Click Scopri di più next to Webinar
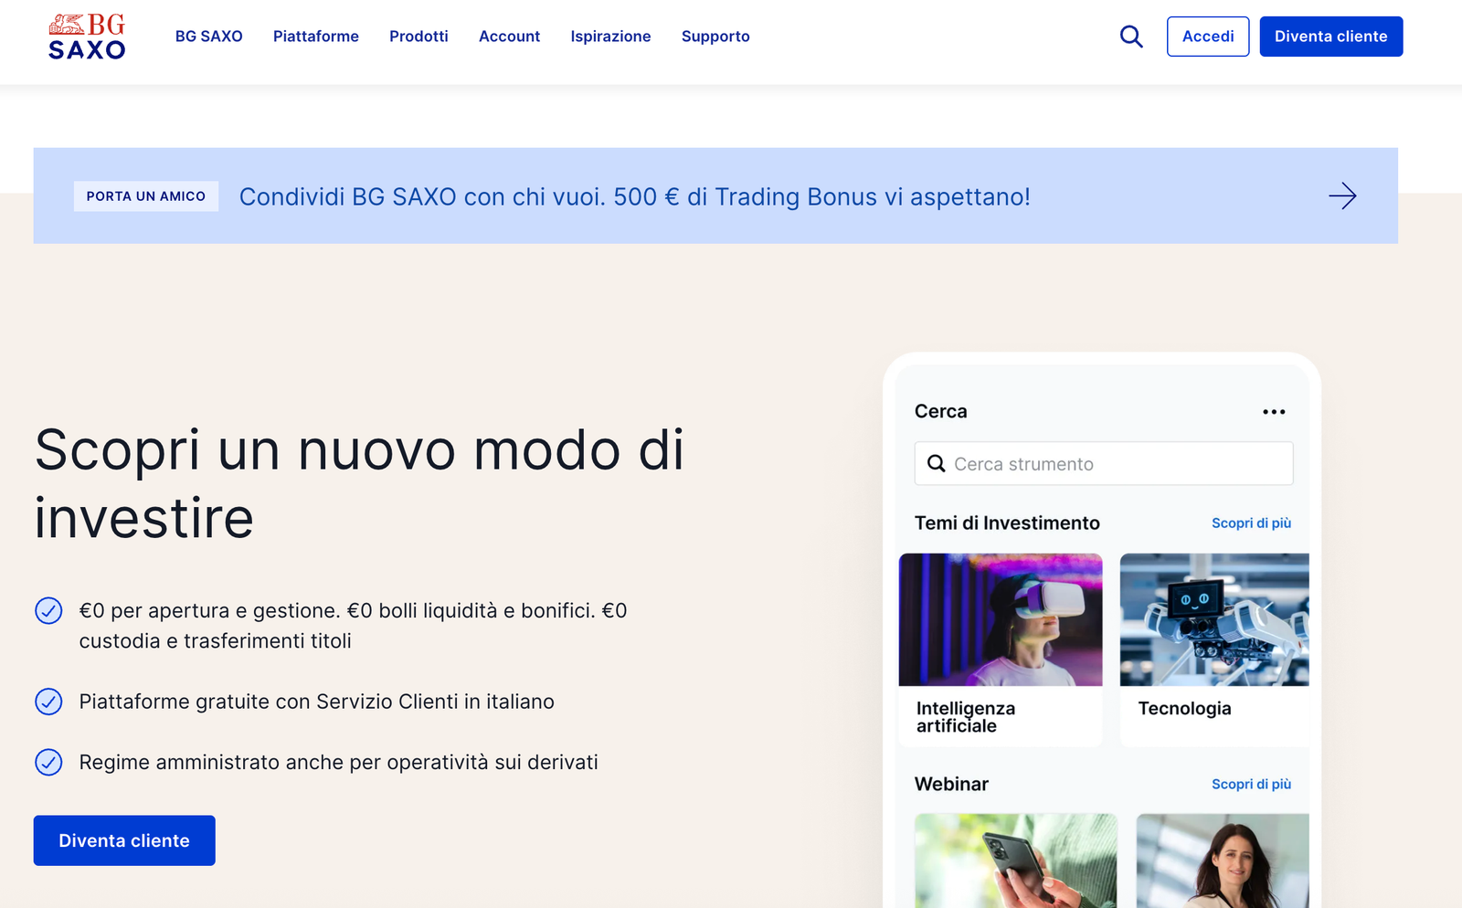The height and width of the screenshot is (908, 1462). [1251, 785]
